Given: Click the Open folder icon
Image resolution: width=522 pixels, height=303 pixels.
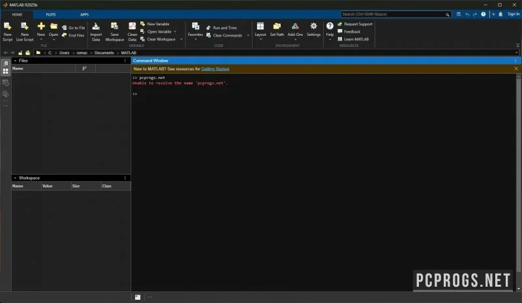Looking at the screenshot, I should (54, 26).
